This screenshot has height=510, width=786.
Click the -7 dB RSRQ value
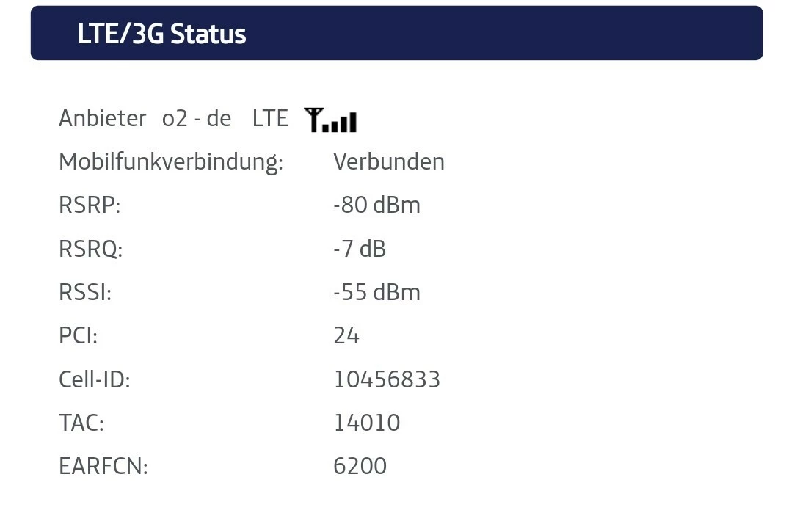click(x=360, y=249)
